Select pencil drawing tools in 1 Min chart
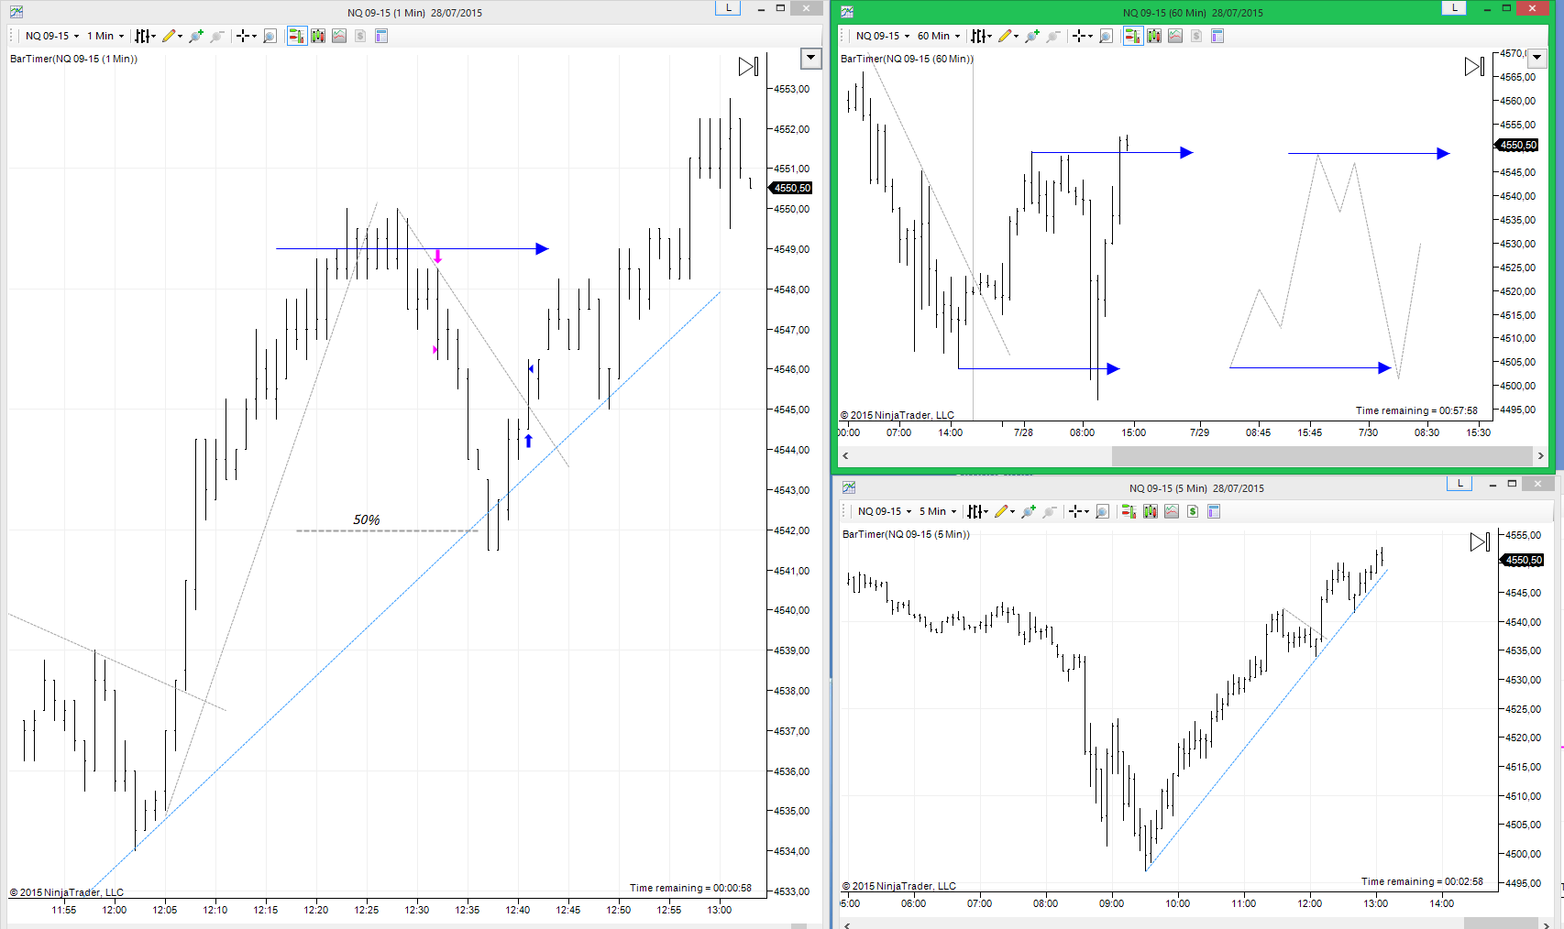This screenshot has height=929, width=1564. 171,36
